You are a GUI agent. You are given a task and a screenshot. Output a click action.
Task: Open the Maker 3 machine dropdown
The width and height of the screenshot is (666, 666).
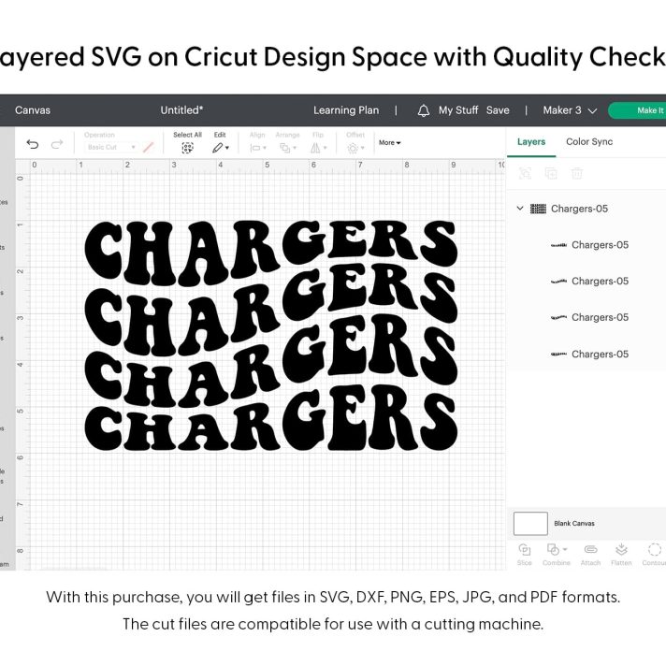click(570, 110)
